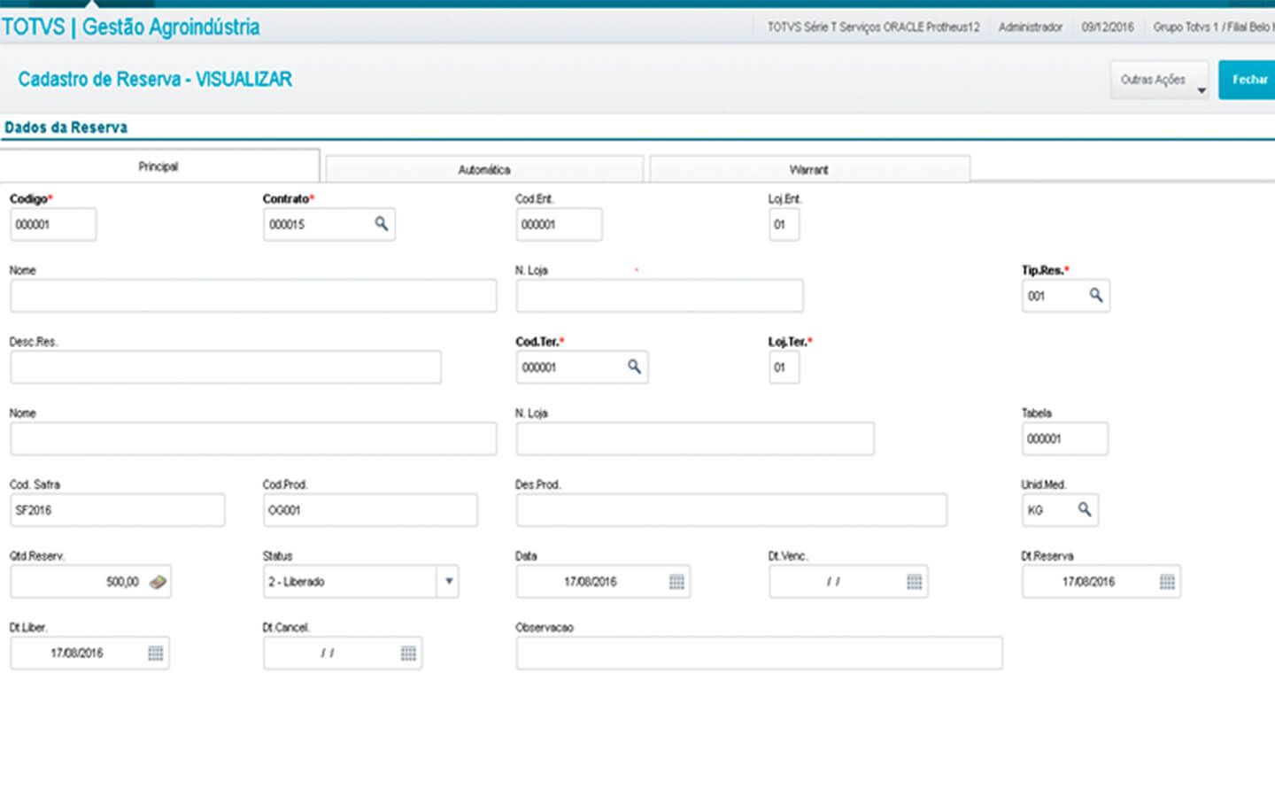Select the Principal tab
This screenshot has height=797, width=1275.
158,166
